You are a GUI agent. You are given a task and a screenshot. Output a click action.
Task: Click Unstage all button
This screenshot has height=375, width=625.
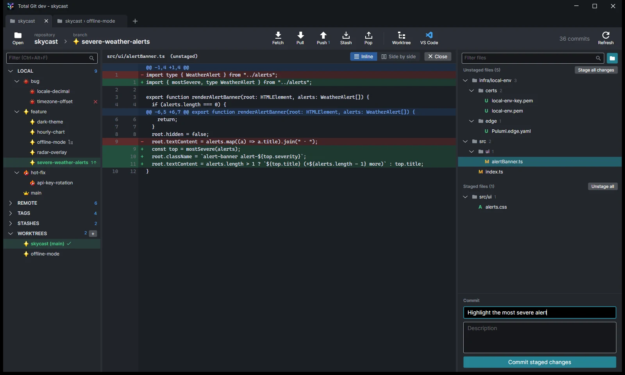(x=603, y=186)
